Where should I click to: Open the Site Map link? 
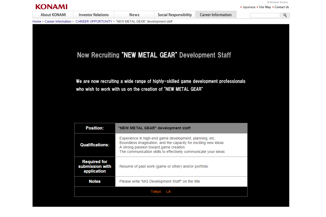(x=265, y=7)
